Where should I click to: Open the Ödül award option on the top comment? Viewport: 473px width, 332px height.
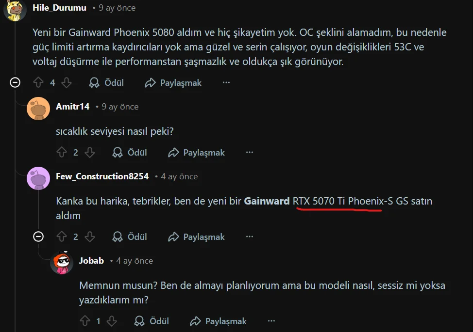(x=106, y=82)
